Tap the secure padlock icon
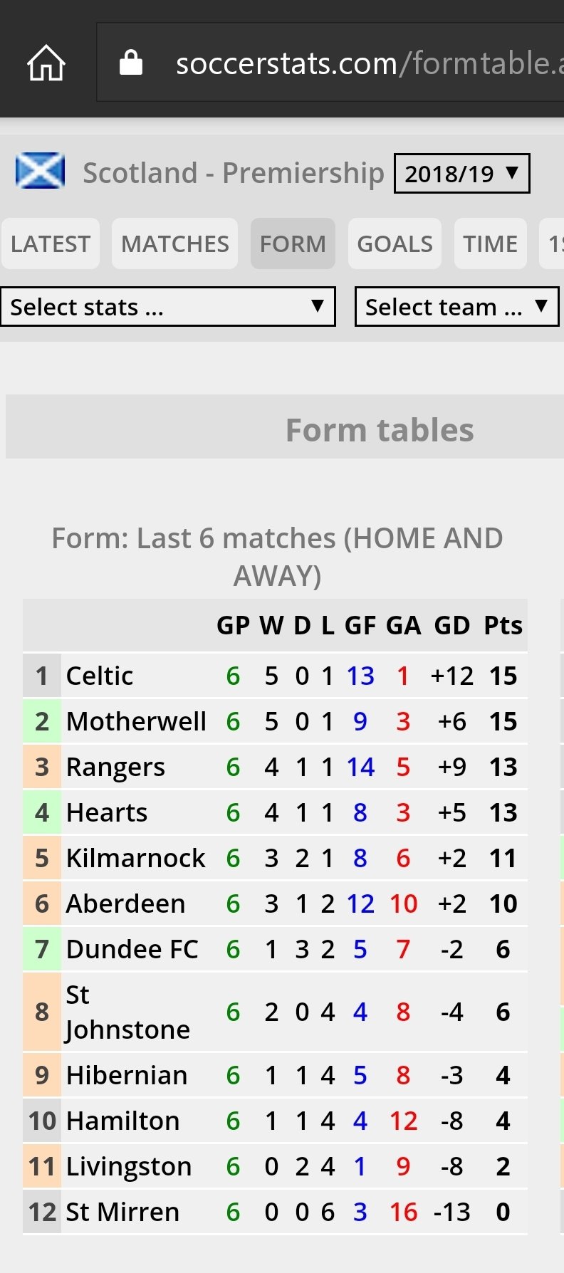564x1273 pixels. pos(130,63)
